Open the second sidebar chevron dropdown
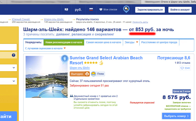196x121 pixels. click(14, 81)
